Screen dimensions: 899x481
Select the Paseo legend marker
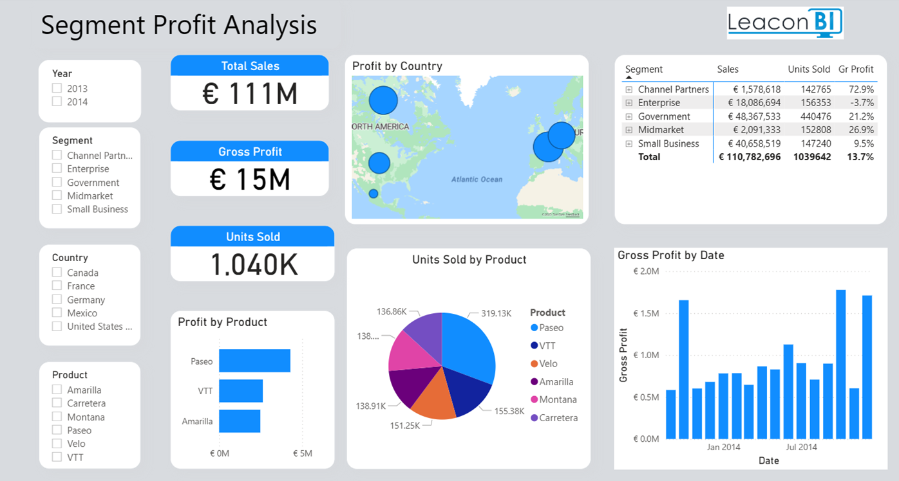tap(535, 328)
